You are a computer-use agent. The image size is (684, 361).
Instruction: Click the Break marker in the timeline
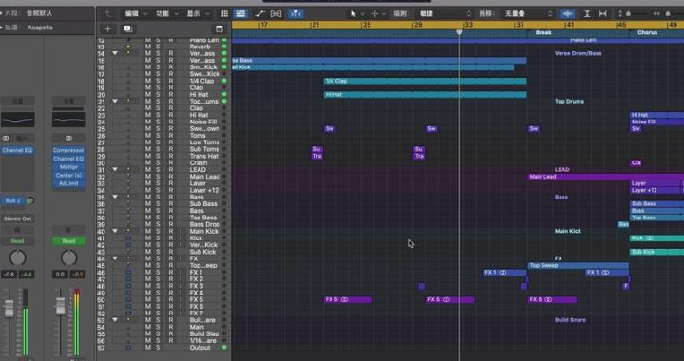coord(543,32)
